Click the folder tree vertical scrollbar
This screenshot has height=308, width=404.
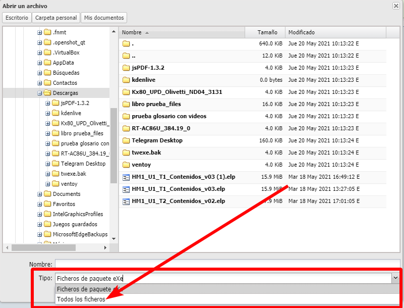[113, 146]
